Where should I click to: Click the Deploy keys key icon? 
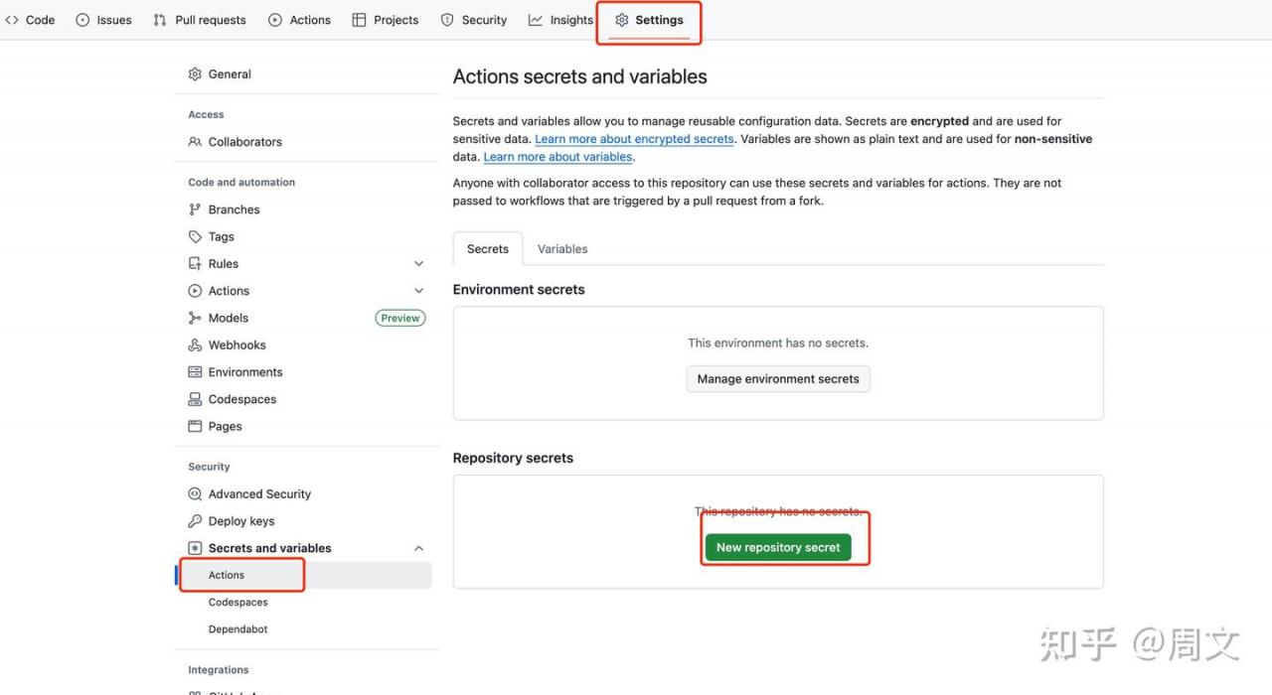[195, 521]
